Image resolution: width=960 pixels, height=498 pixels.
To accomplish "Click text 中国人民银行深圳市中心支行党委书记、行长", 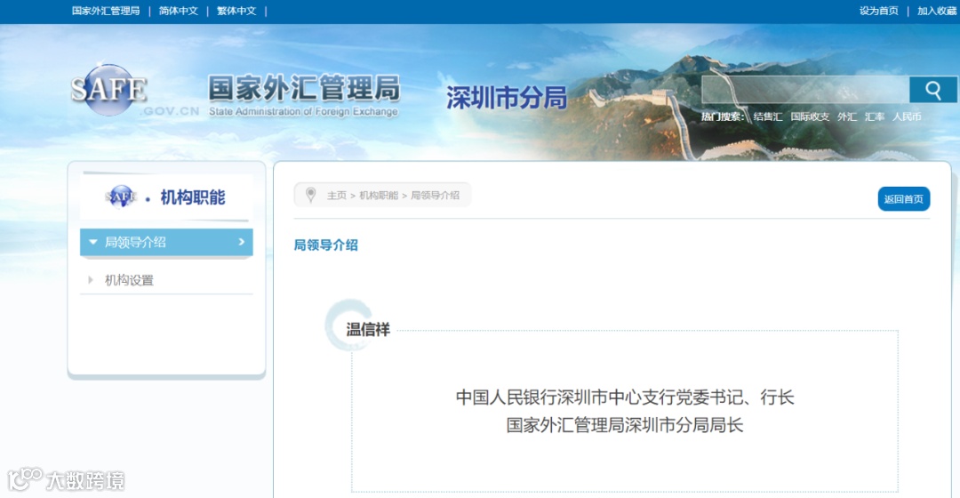I will pyautogui.click(x=625, y=398).
